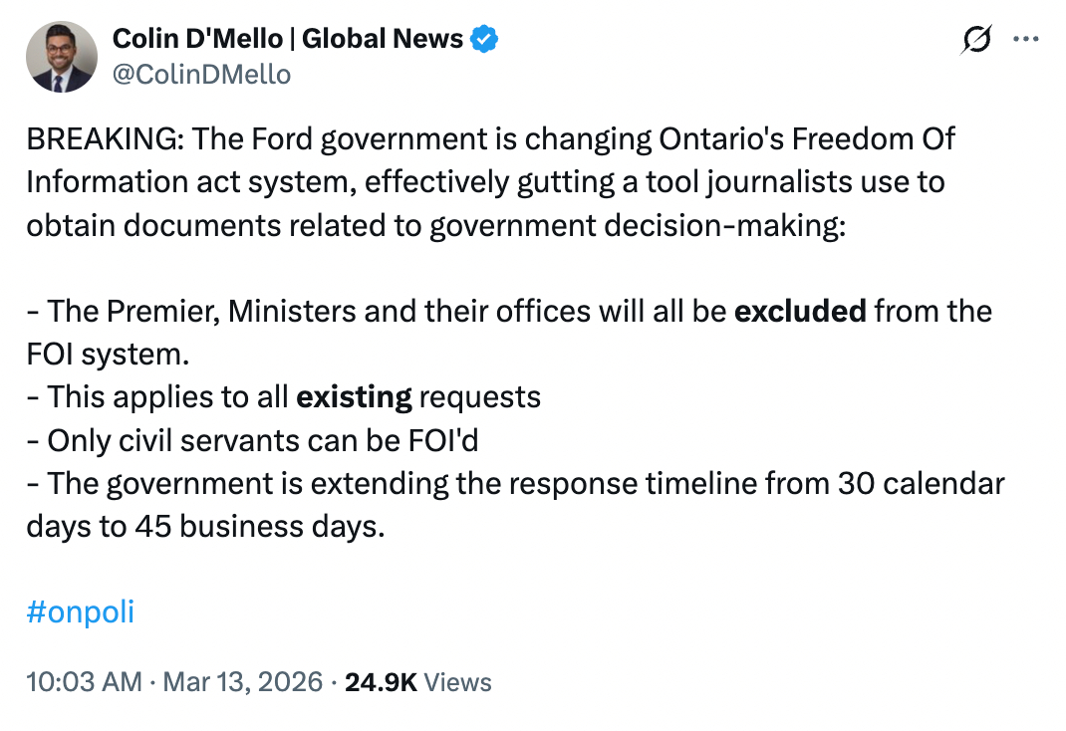Screen dimensions: 1066x731
Task: Click the 10:03 AM post time
Action: tap(84, 682)
